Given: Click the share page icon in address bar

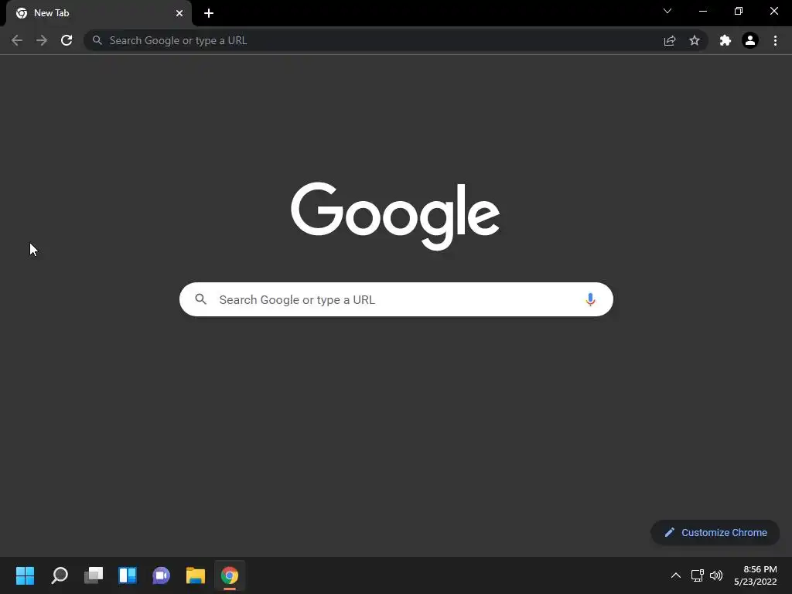Looking at the screenshot, I should click(x=670, y=40).
